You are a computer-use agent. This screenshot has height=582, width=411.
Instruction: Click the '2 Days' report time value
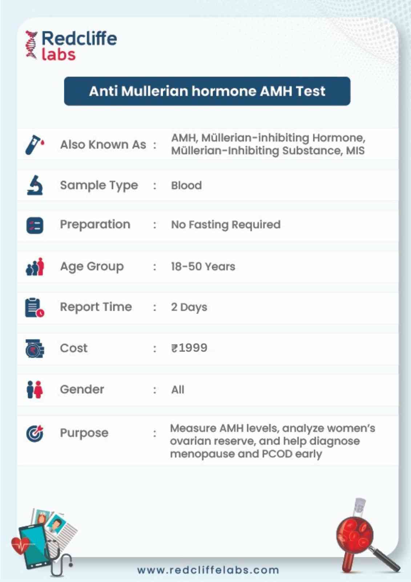pyautogui.click(x=189, y=307)
